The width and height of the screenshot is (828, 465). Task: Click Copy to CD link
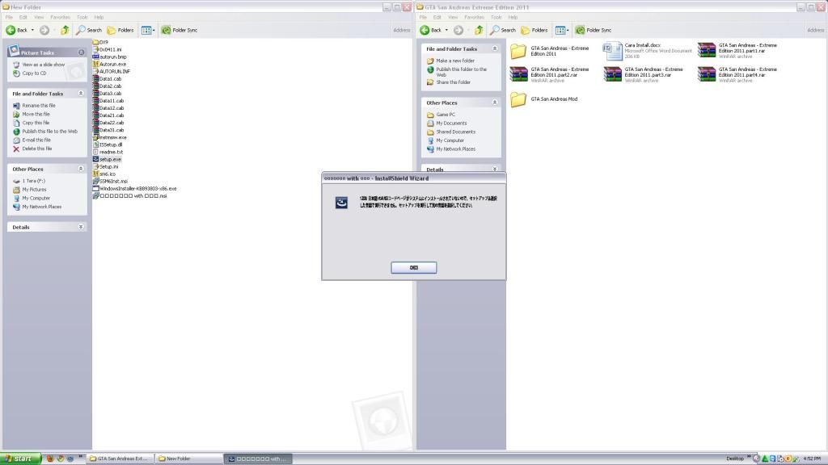tap(34, 73)
